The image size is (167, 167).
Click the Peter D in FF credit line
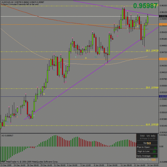click(147, 139)
